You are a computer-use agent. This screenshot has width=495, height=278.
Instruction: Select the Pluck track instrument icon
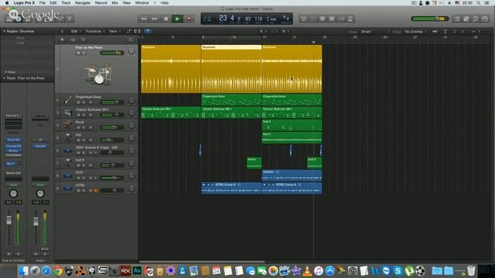coord(67,125)
